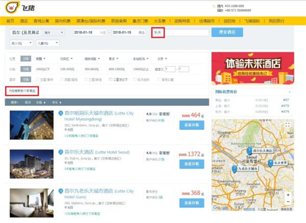Select map pin for Lotte Hotel Seoul
Screen dimensions: 306x223
249,151
